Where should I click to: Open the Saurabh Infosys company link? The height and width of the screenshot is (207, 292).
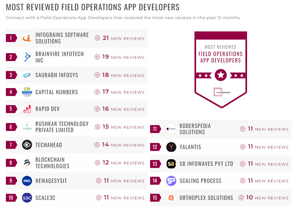(x=57, y=75)
